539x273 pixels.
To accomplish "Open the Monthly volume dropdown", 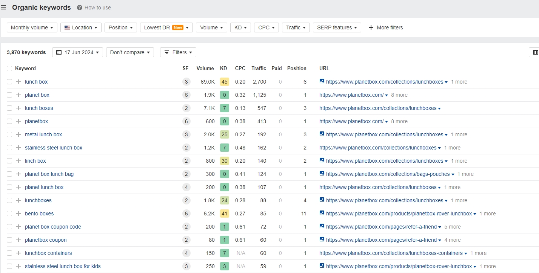I will (x=32, y=27).
